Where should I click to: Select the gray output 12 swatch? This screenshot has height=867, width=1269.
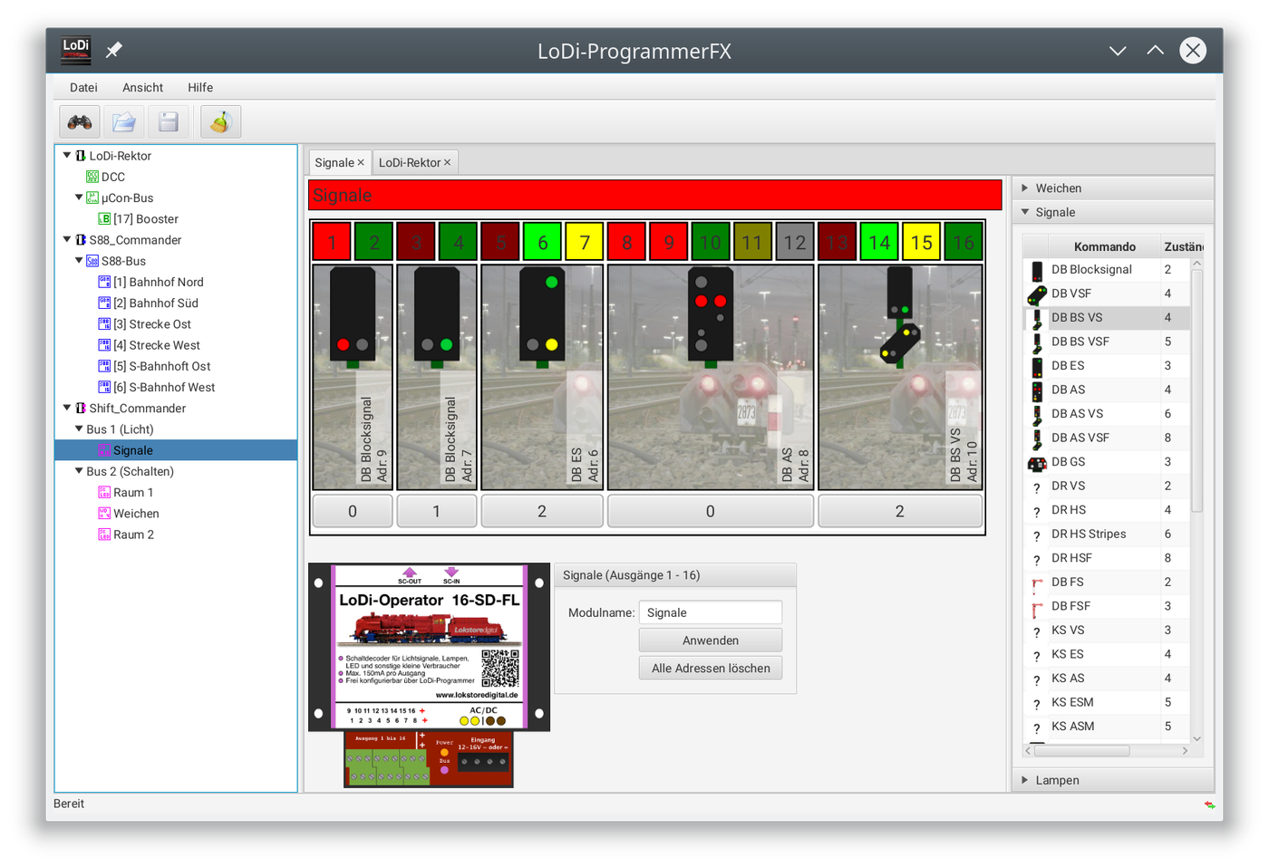[x=795, y=242]
